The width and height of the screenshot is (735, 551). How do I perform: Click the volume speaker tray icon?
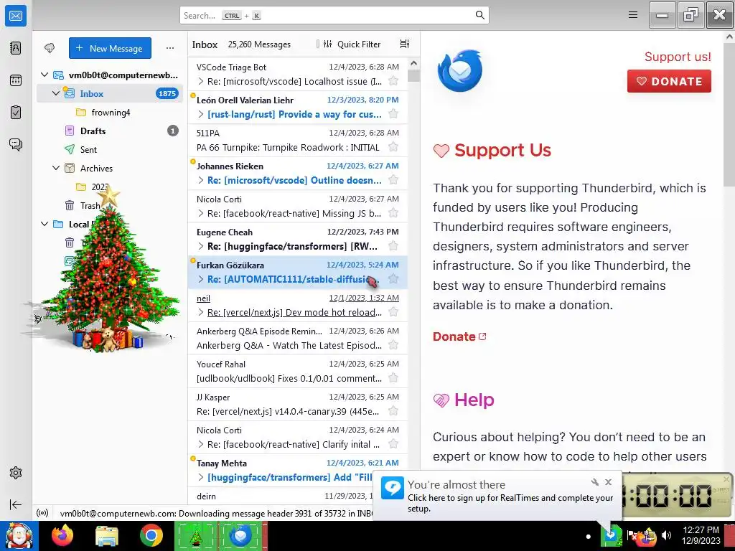pyautogui.click(x=666, y=535)
